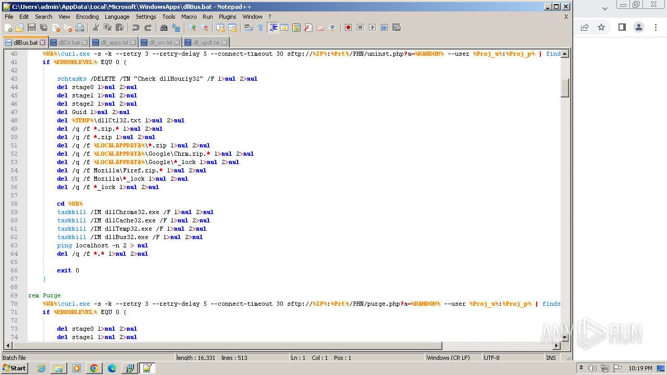Play back recorded macro

[372, 28]
